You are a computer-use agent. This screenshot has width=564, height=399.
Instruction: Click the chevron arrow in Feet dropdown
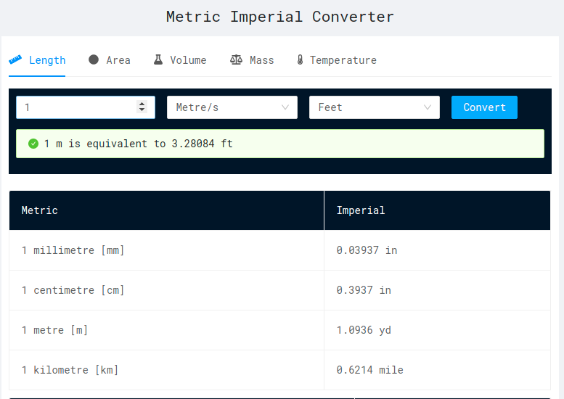point(428,107)
